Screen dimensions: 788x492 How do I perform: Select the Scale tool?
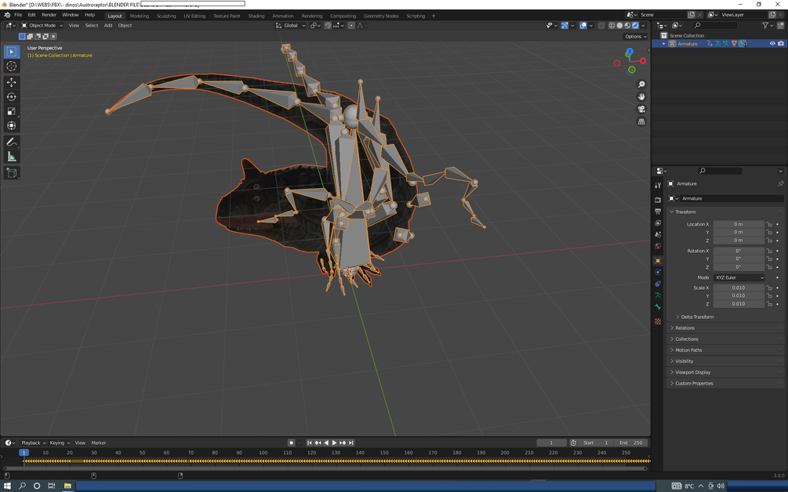click(12, 111)
